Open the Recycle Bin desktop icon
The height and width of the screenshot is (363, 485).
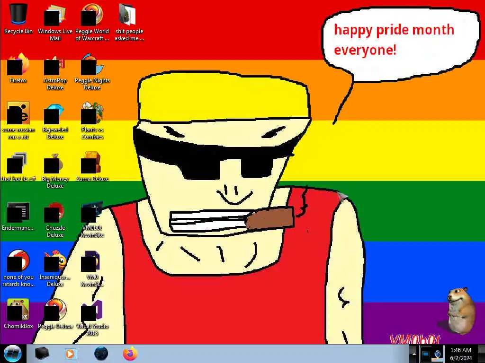pyautogui.click(x=18, y=18)
